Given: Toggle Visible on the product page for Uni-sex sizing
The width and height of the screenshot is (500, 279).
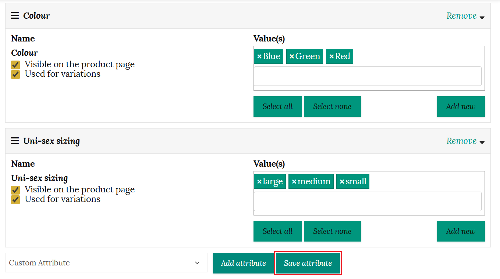Looking at the screenshot, I should [15, 190].
